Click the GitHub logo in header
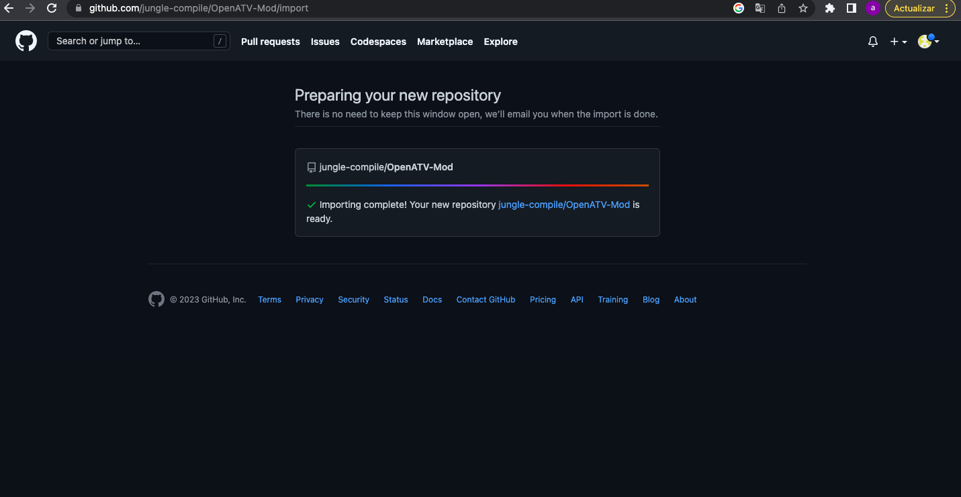Viewport: 961px width, 497px height. pos(26,42)
